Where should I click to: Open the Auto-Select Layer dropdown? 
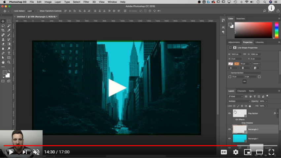pos(31,11)
